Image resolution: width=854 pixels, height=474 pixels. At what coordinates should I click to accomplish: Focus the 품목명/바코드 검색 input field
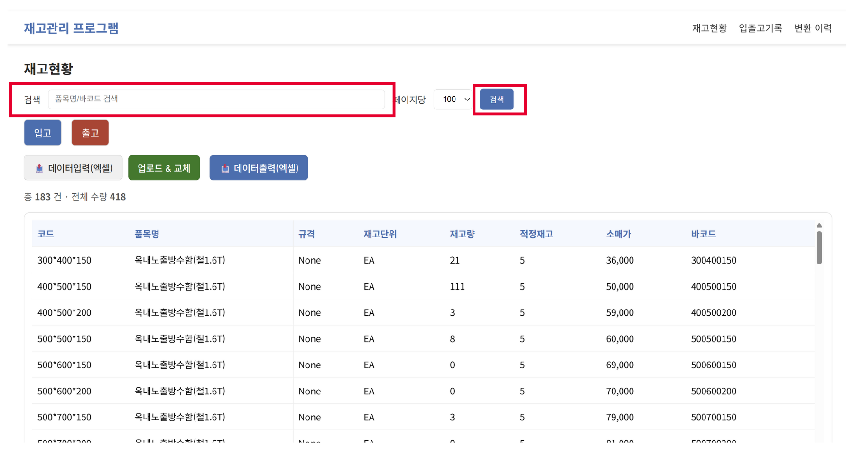pyautogui.click(x=216, y=100)
